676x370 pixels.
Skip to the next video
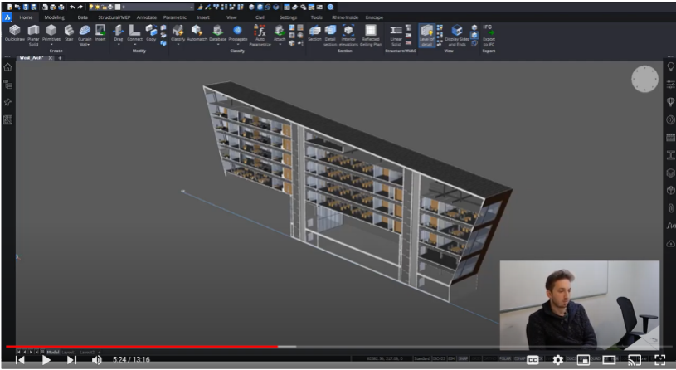71,360
